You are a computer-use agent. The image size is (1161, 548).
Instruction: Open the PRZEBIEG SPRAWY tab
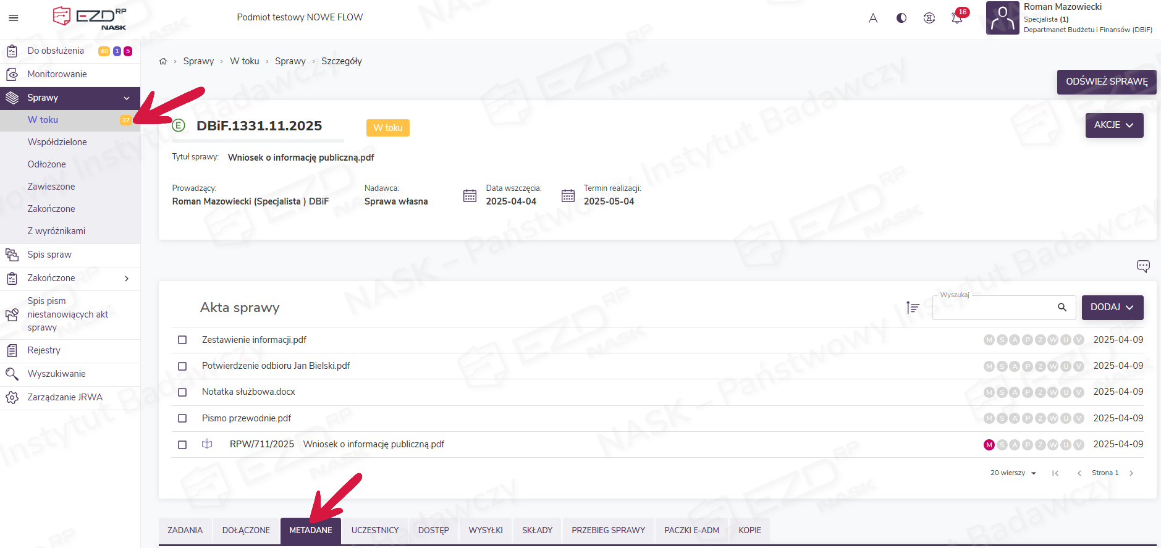click(608, 530)
